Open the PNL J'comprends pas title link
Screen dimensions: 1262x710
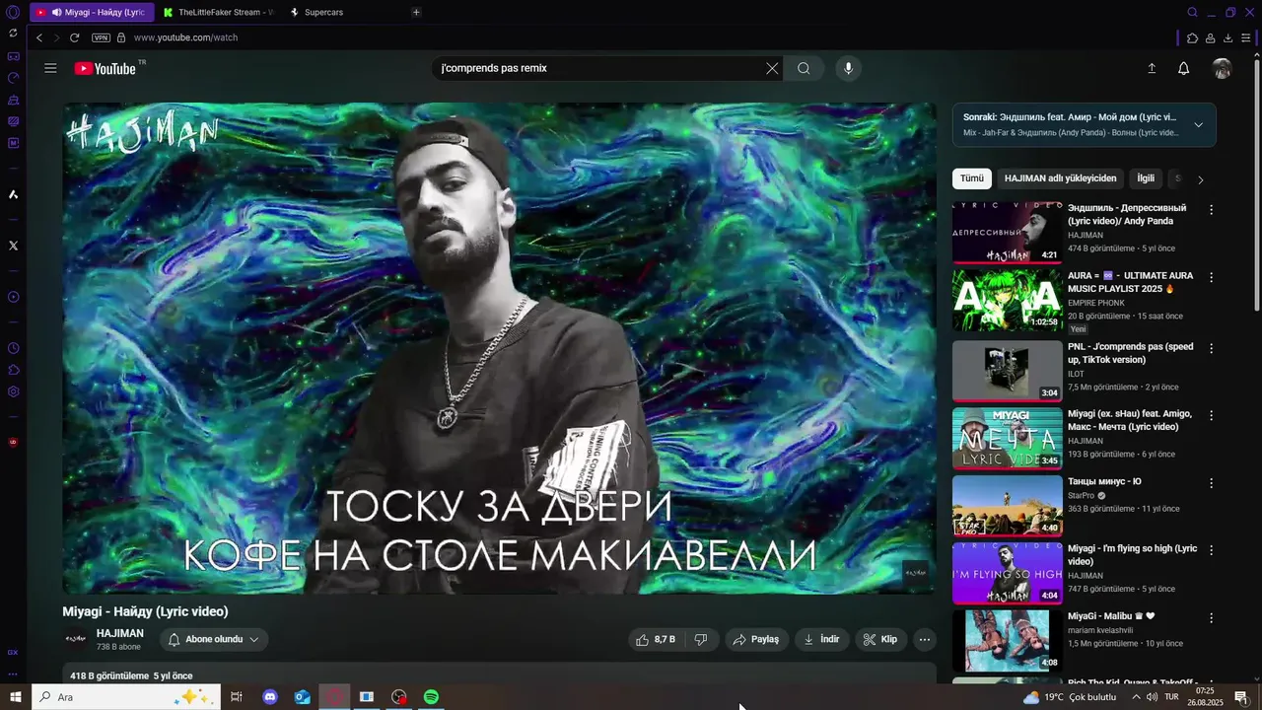tap(1131, 353)
